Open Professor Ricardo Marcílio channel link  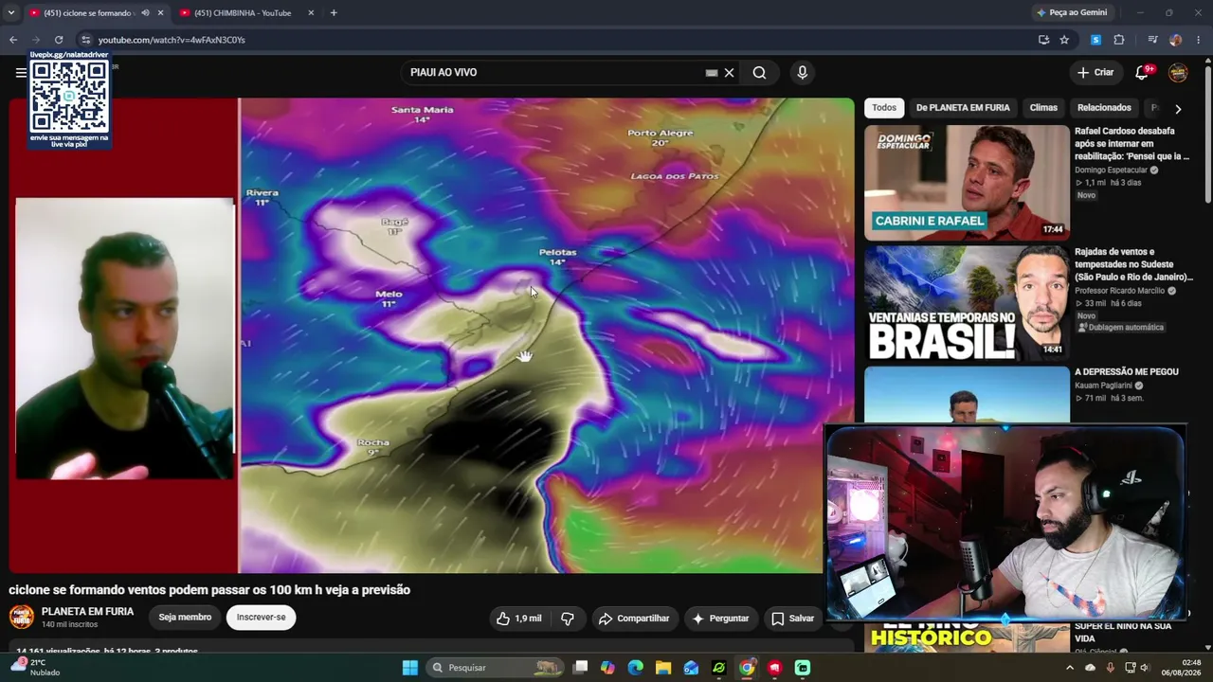[1120, 291]
